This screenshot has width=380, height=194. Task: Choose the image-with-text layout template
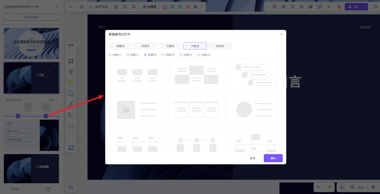coord(137,110)
